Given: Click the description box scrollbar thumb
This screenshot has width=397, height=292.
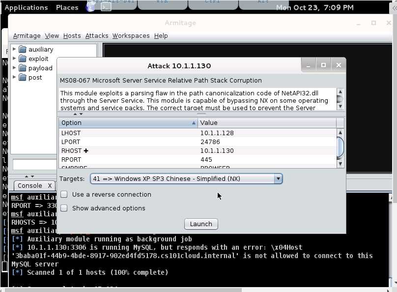Looking at the screenshot, I should [x=340, y=99].
